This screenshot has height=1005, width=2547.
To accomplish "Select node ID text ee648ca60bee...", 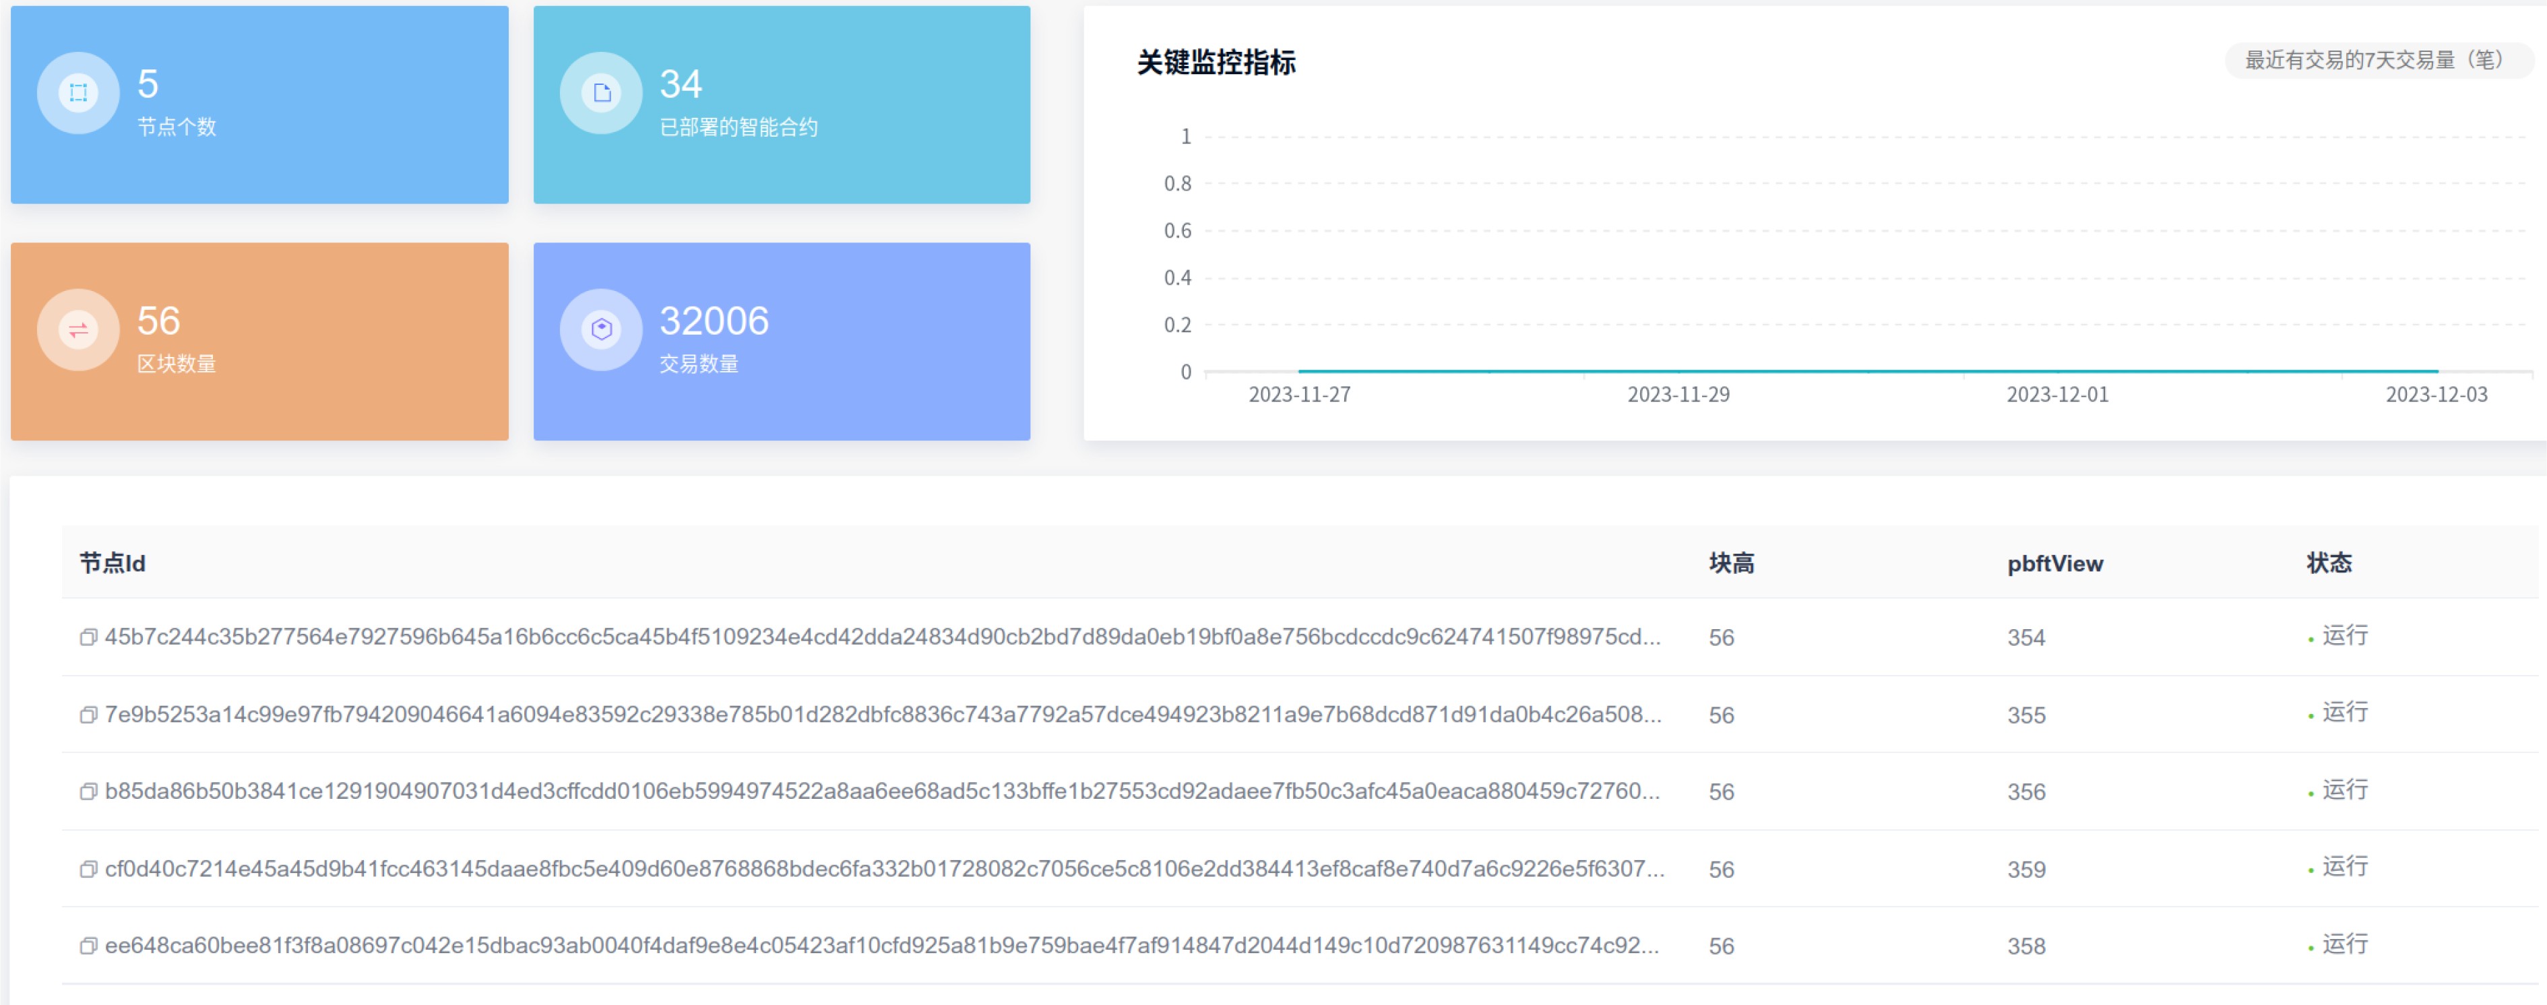I will point(882,946).
